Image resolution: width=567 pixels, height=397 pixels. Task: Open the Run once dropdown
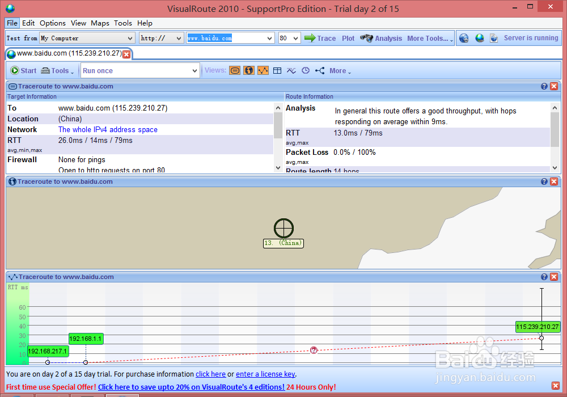[x=140, y=70]
